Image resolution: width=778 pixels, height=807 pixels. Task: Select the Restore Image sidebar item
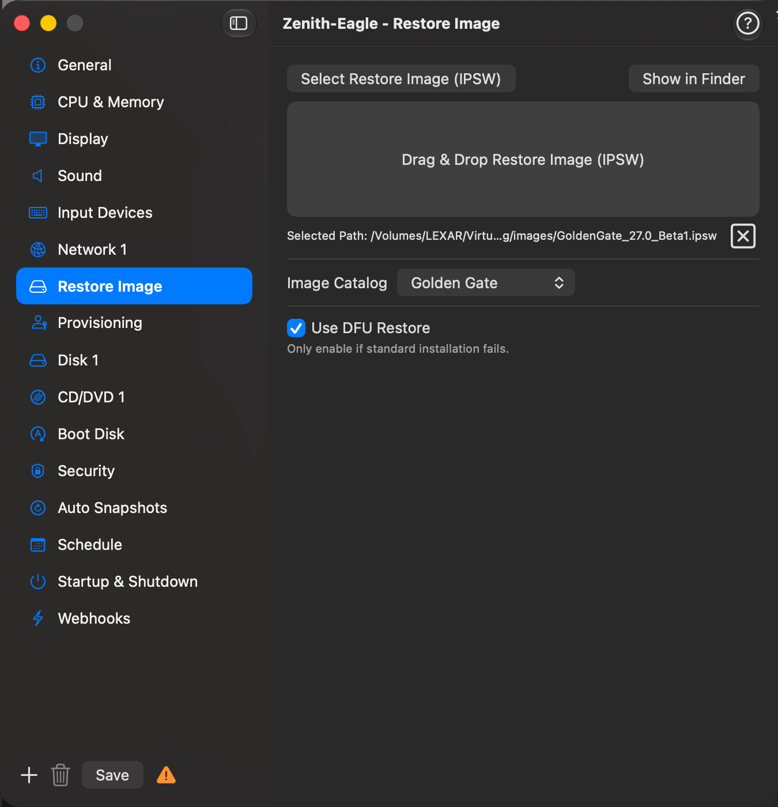tap(134, 286)
